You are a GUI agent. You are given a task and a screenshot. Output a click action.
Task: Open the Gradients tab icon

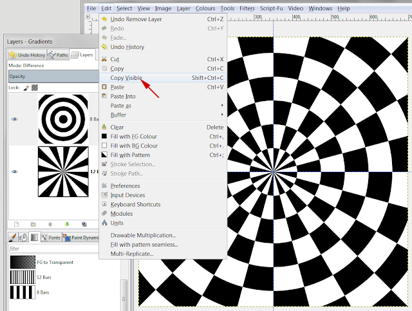coord(34,238)
